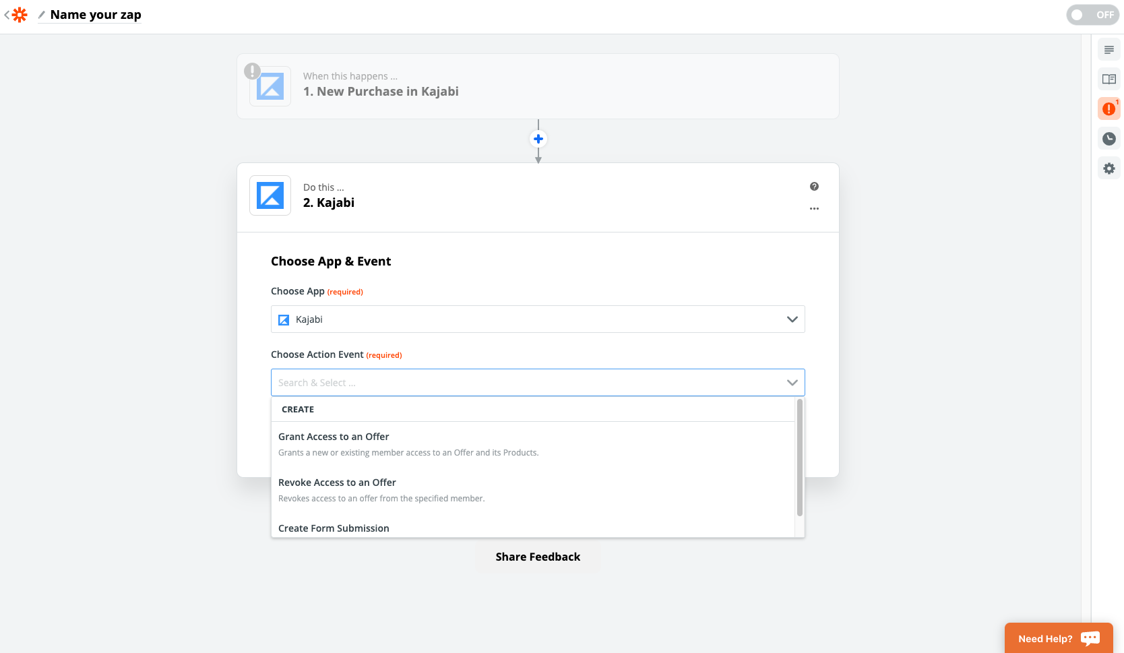Click the pencil icon beside the zap name
Viewport: 1124px width, 653px height.
[x=42, y=15]
